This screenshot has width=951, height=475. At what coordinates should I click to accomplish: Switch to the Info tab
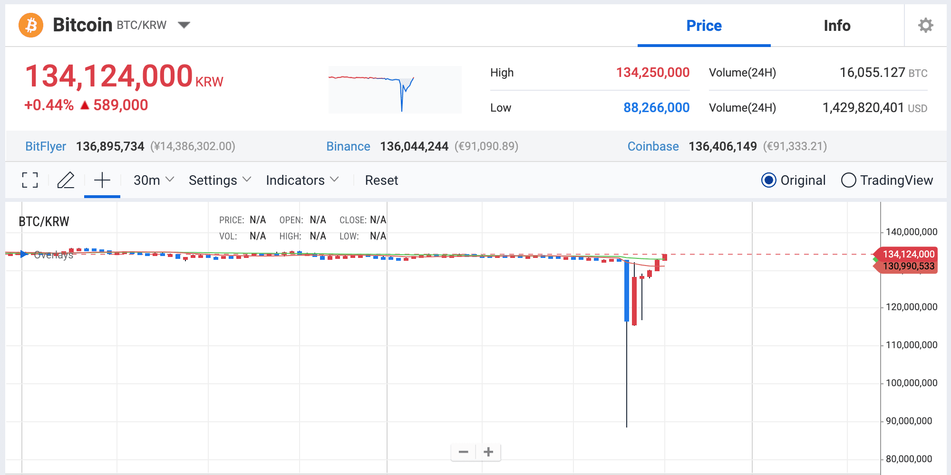837,26
